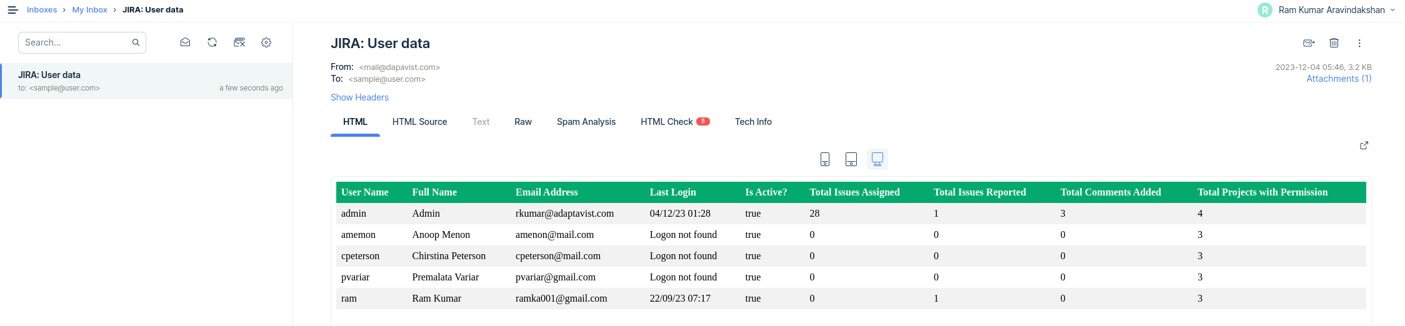Click the Anoop Menon name cell

click(x=441, y=235)
